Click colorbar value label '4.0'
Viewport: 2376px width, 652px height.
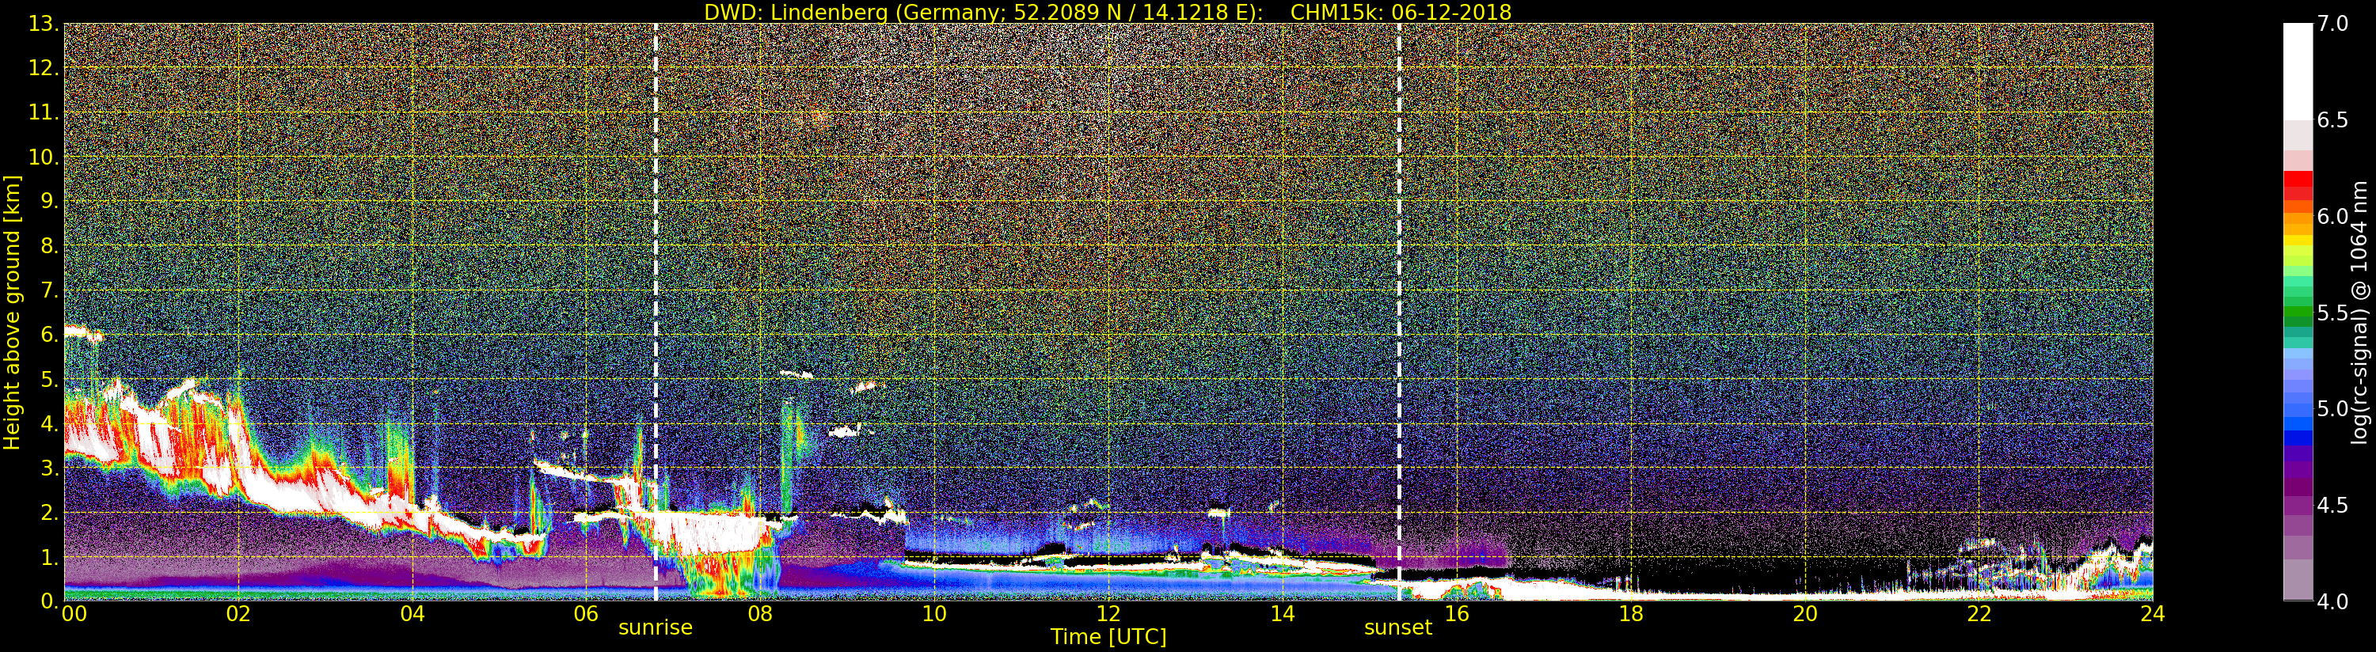coord(2332,601)
